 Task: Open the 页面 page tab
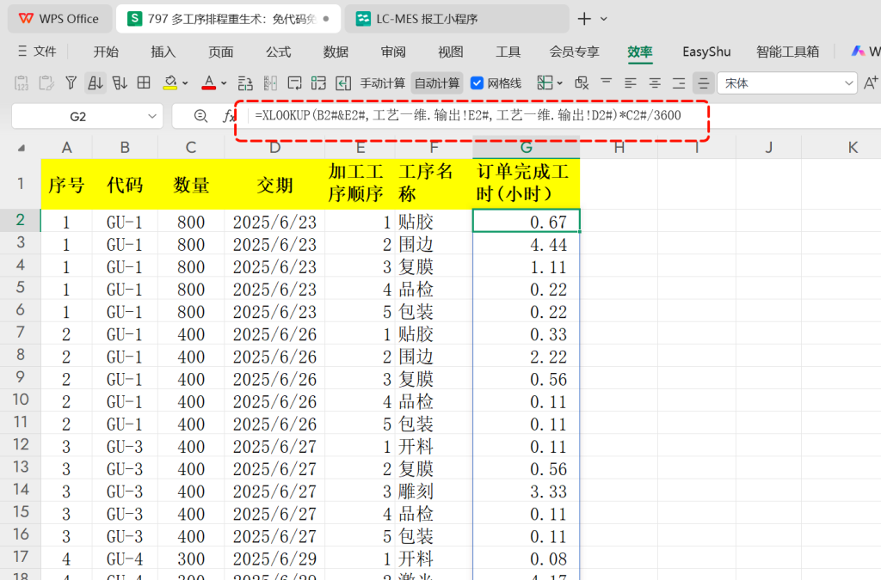point(220,52)
